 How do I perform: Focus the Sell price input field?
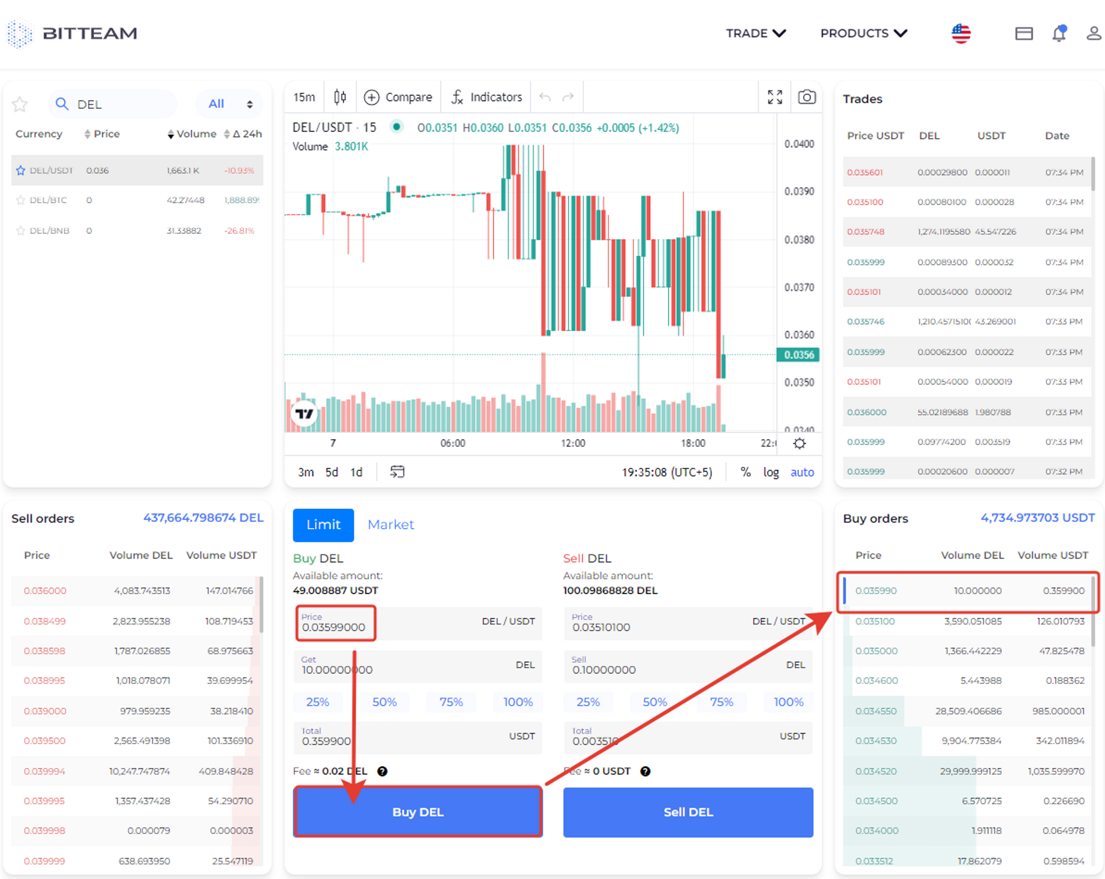pos(688,623)
